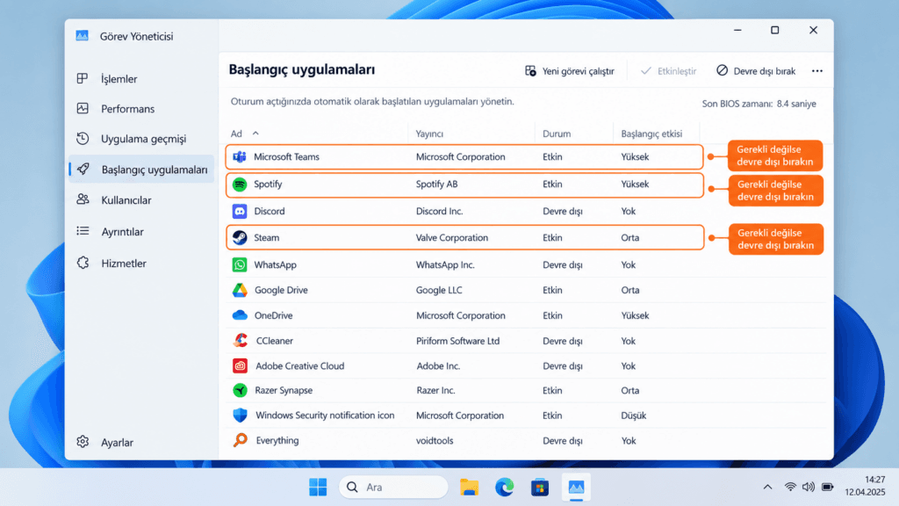The width and height of the screenshot is (899, 506).
Task: Sort by Durum column header
Action: pos(557,134)
